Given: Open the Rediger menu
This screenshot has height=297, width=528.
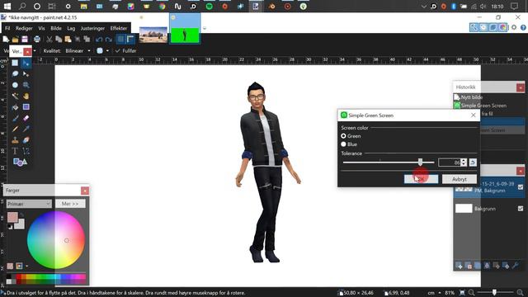Looking at the screenshot, I should coord(24,28).
